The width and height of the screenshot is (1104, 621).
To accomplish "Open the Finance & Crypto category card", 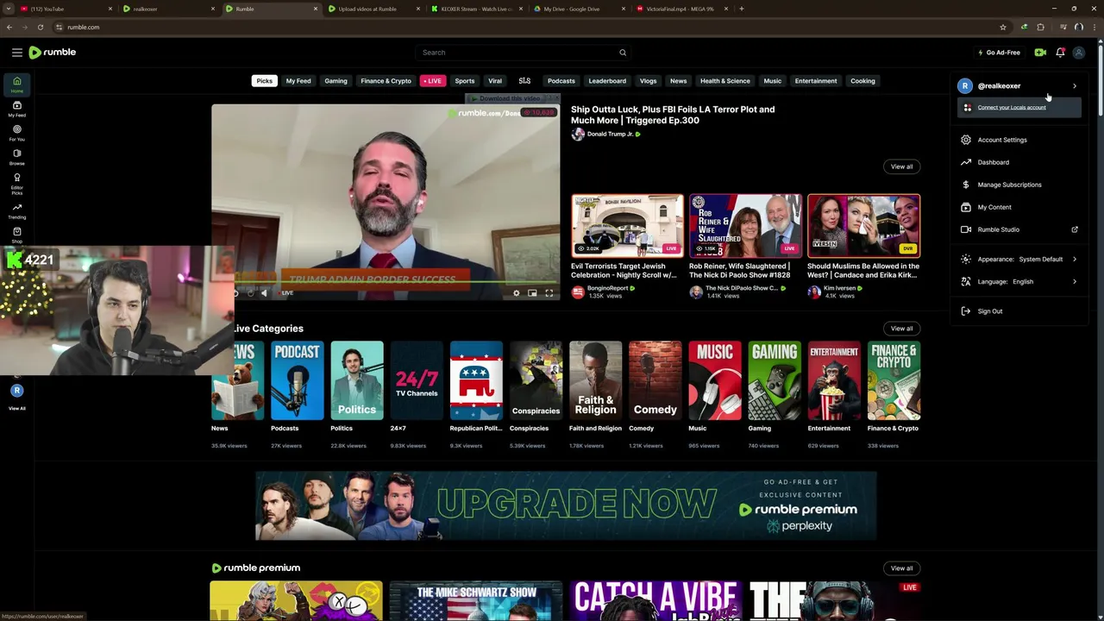I will (894, 380).
